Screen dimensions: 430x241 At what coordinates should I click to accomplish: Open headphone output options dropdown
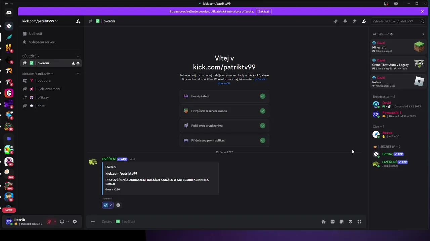(x=68, y=222)
